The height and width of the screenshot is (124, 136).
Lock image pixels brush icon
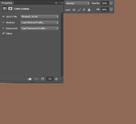coord(79,10)
